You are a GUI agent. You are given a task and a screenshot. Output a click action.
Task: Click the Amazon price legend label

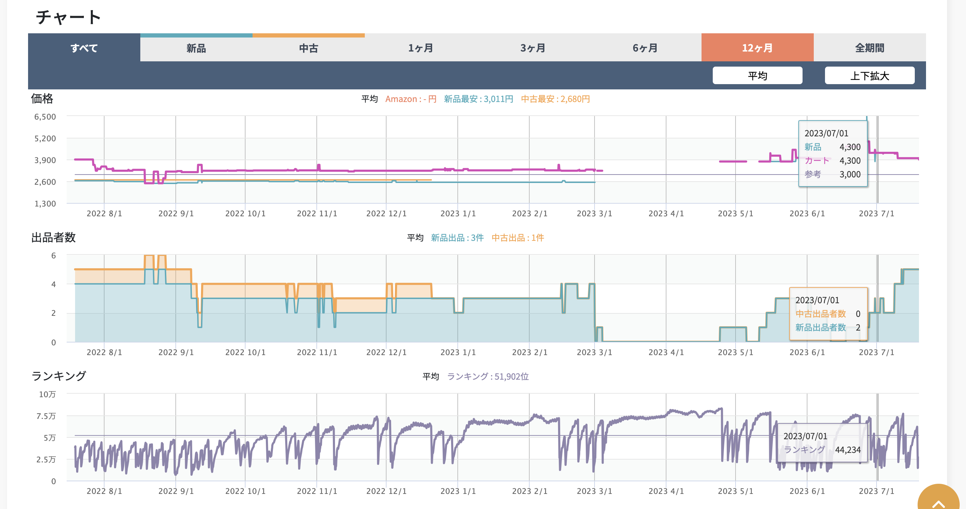click(x=411, y=99)
